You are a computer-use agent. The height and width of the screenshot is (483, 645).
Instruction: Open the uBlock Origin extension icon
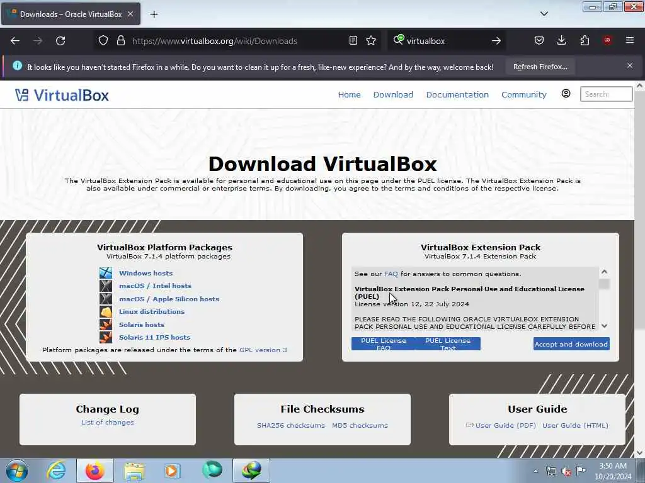click(607, 40)
